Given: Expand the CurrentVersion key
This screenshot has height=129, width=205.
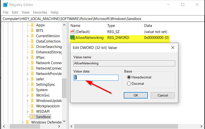Looking at the screenshot, I should click(x=28, y=36).
